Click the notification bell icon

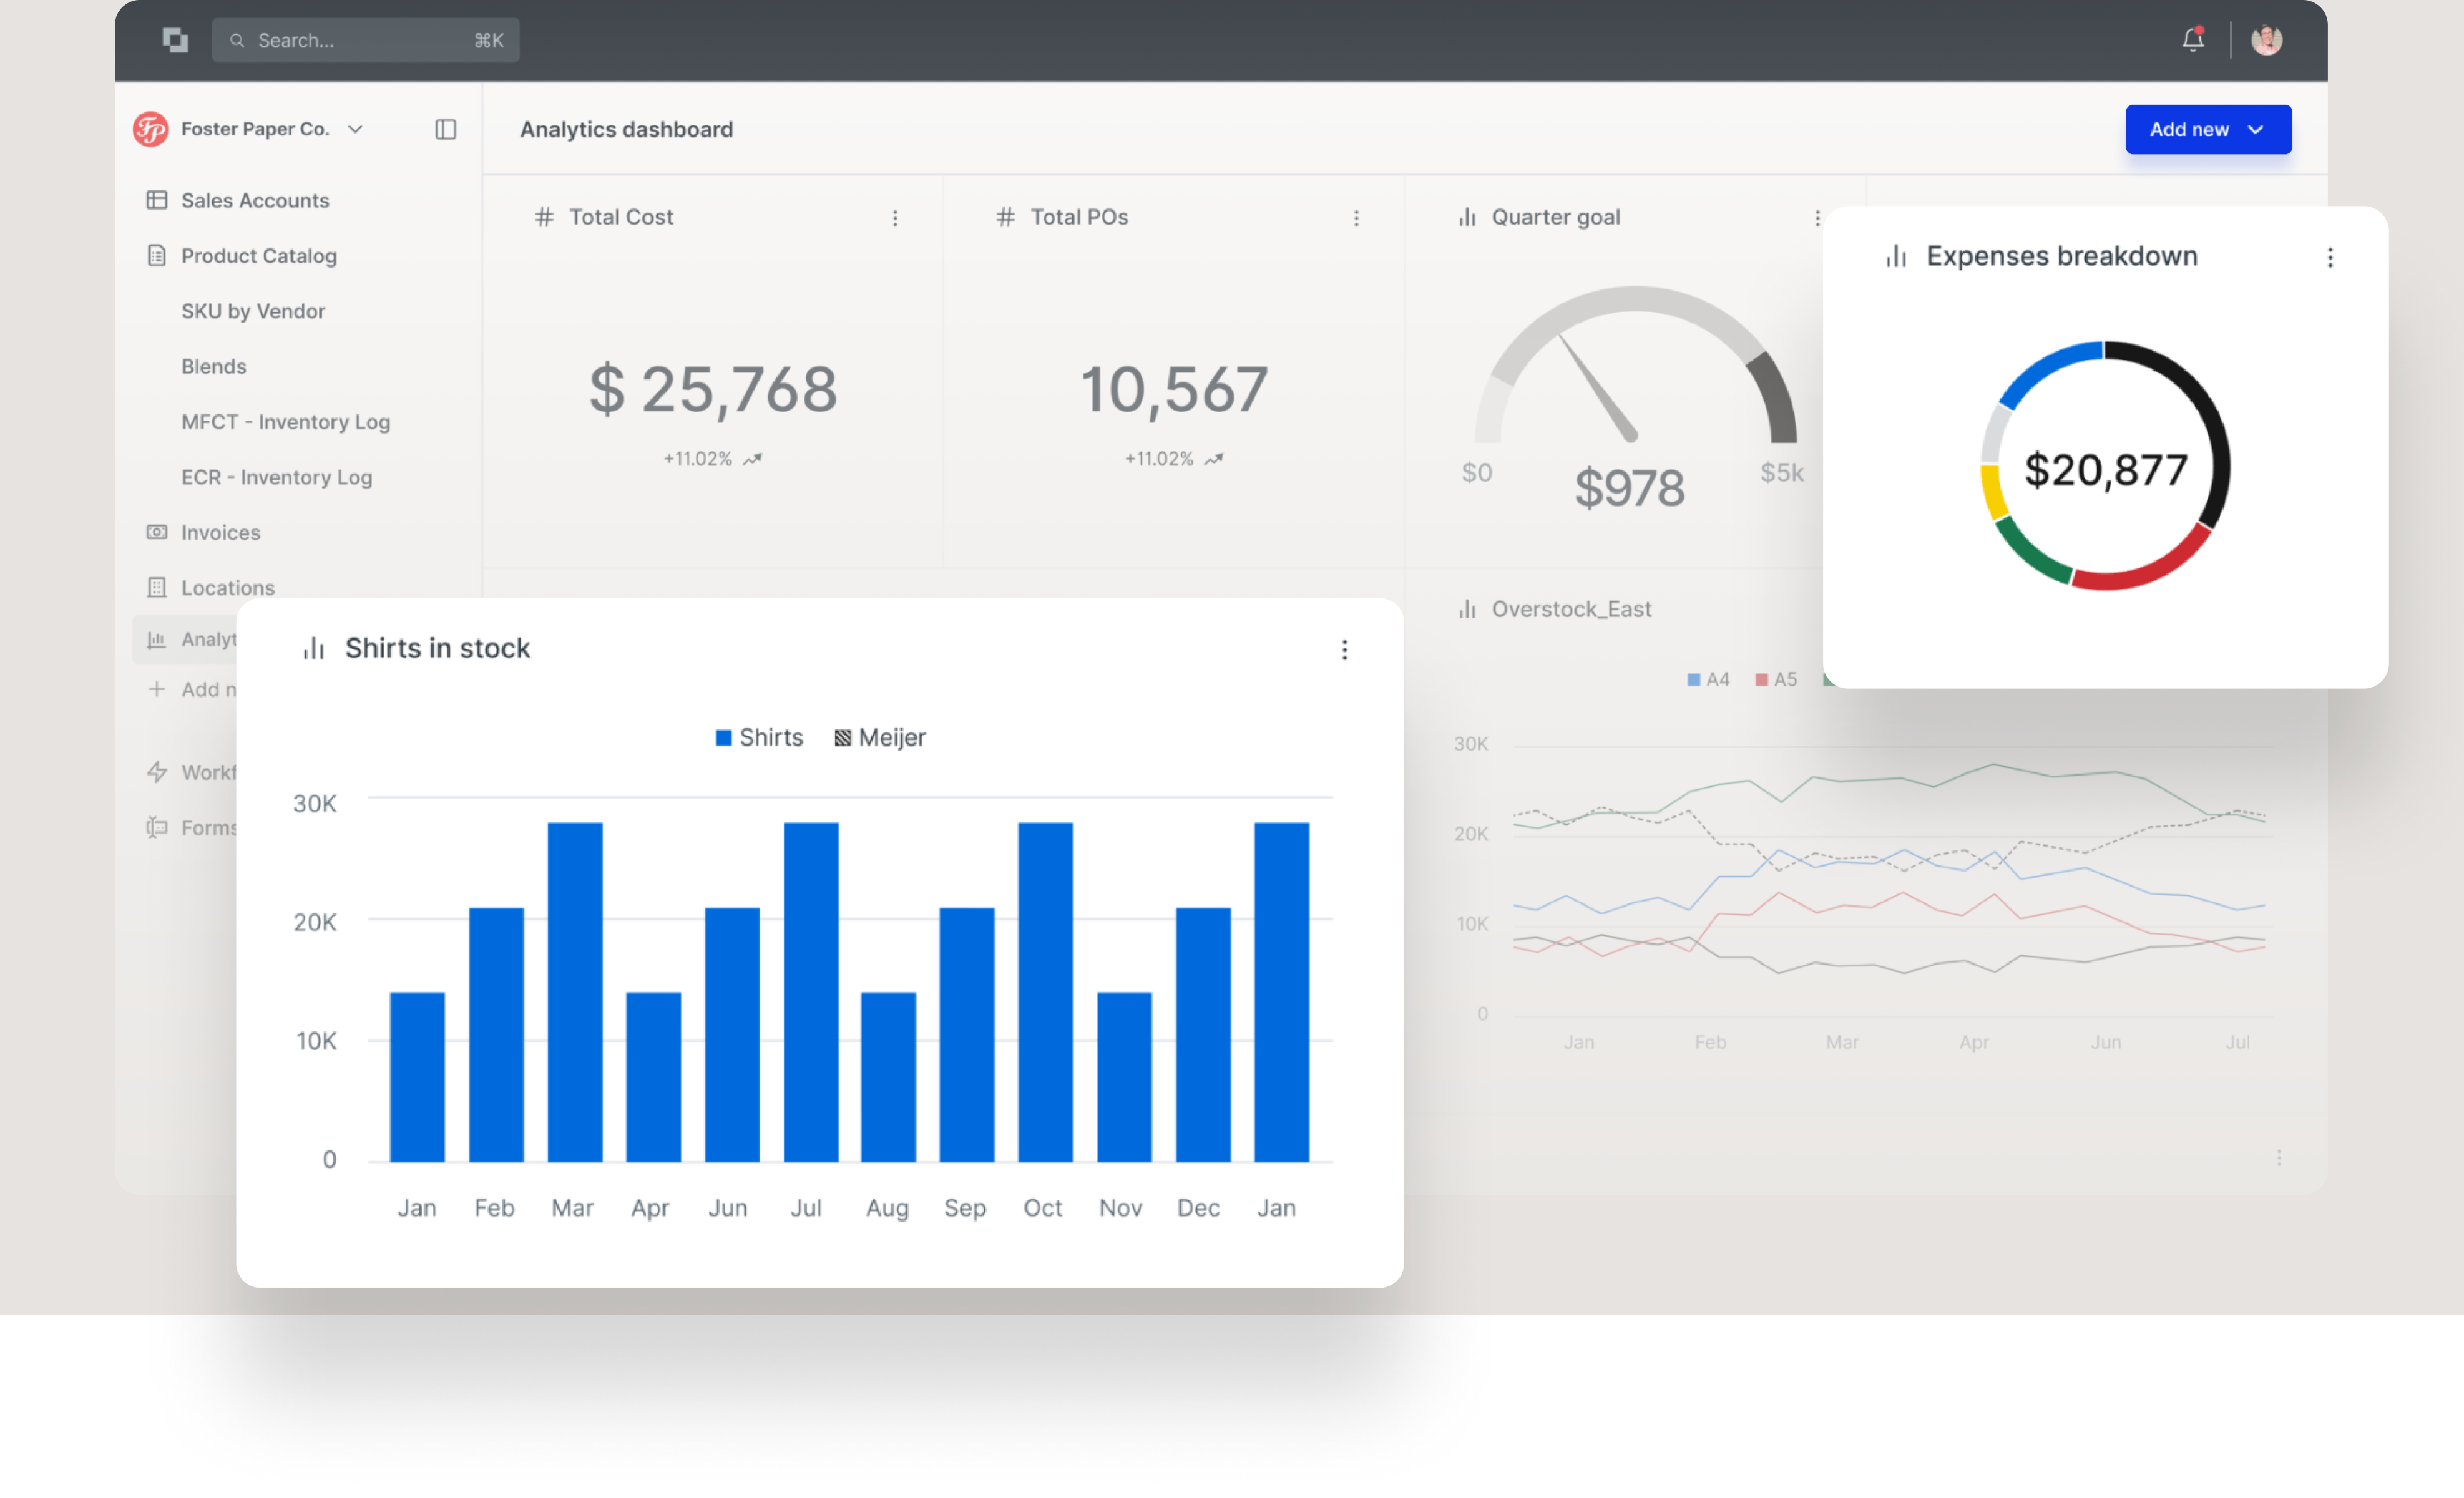pyautogui.click(x=2192, y=40)
